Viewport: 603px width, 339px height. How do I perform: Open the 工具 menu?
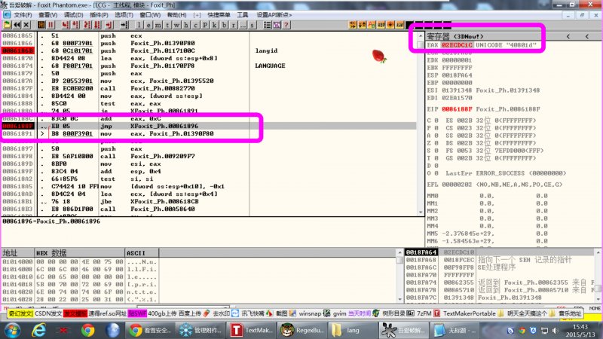pos(242,14)
